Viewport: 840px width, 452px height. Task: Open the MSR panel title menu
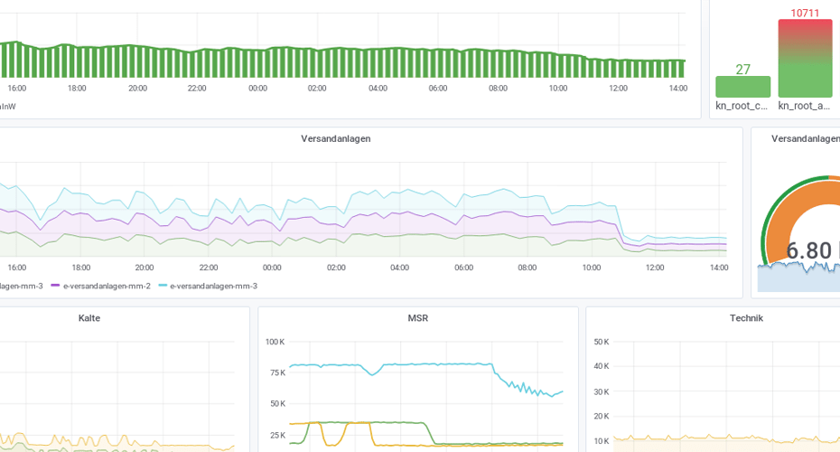418,318
